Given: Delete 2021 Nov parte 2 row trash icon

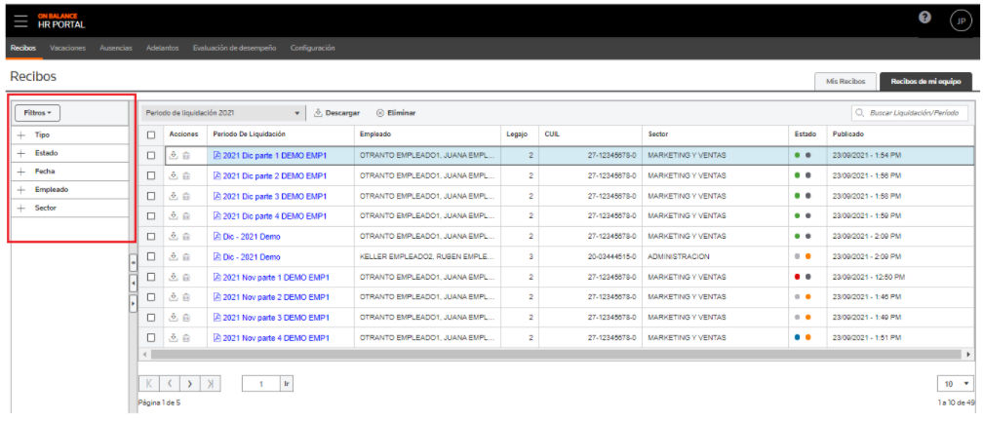Looking at the screenshot, I should point(185,297).
